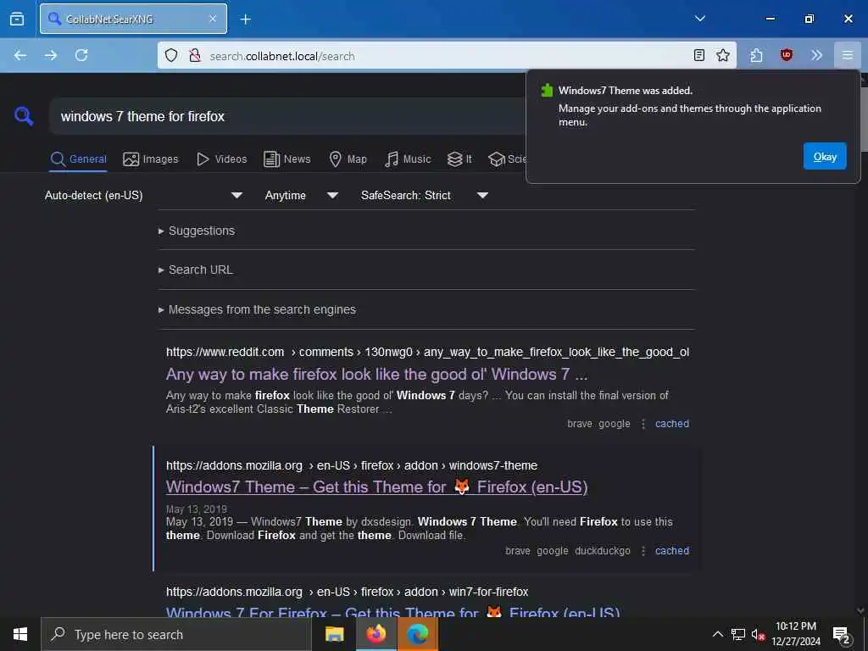Viewport: 868px width, 651px height.
Task: Switch to the News tab
Action: (287, 159)
